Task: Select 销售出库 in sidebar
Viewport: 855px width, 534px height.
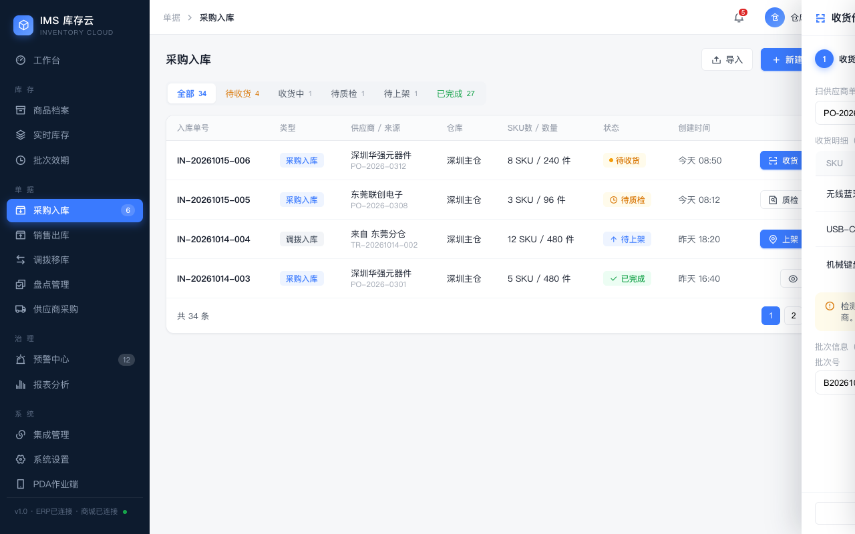Action: pyautogui.click(x=75, y=235)
